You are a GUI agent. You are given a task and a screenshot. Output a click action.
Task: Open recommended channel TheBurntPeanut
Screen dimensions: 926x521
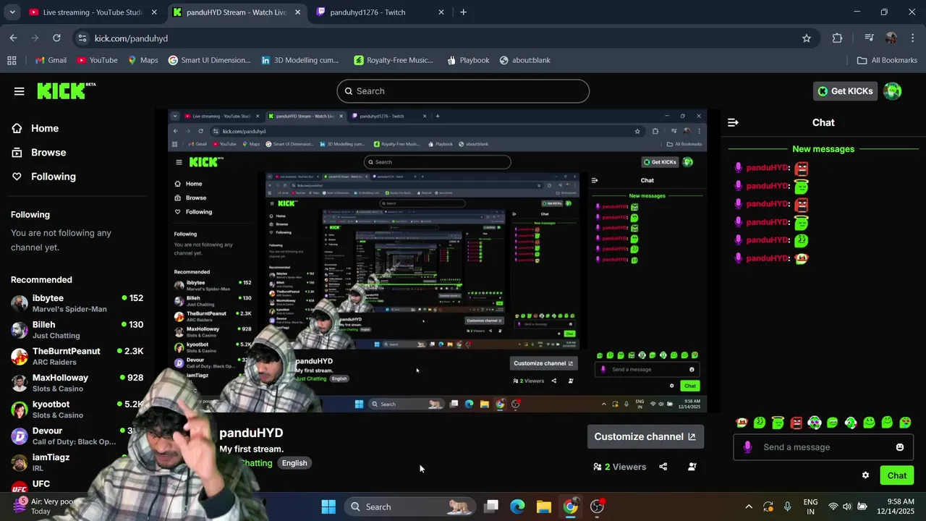pos(77,357)
